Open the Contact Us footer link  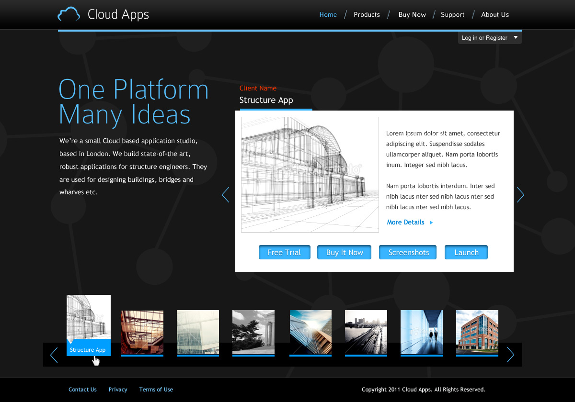click(x=82, y=390)
